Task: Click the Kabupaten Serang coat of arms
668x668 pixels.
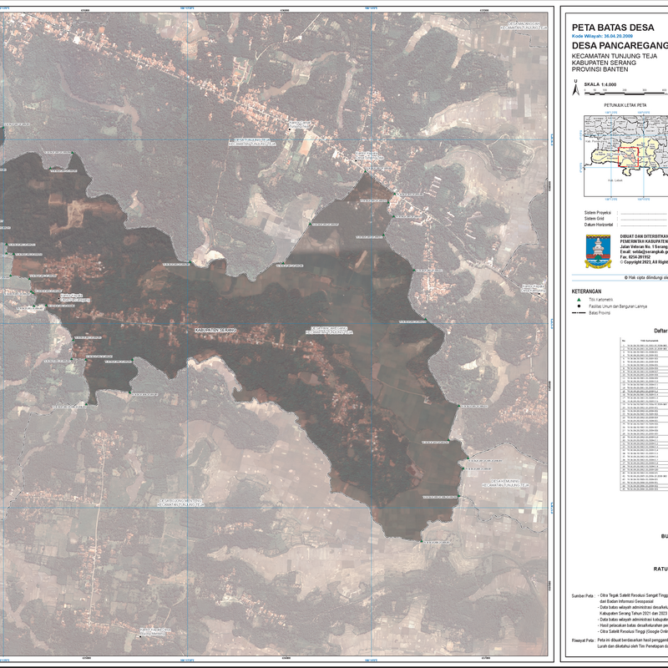Action: 598,251
